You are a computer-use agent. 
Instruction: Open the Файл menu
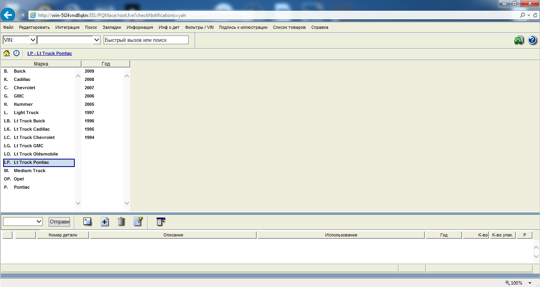8,27
